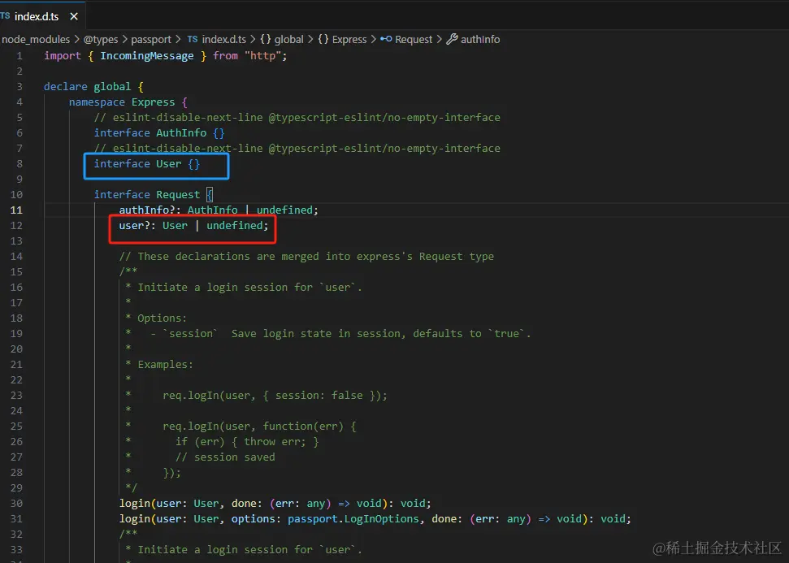Open the Request breadcrumb symbol
This screenshot has width=789, height=563.
pos(414,39)
